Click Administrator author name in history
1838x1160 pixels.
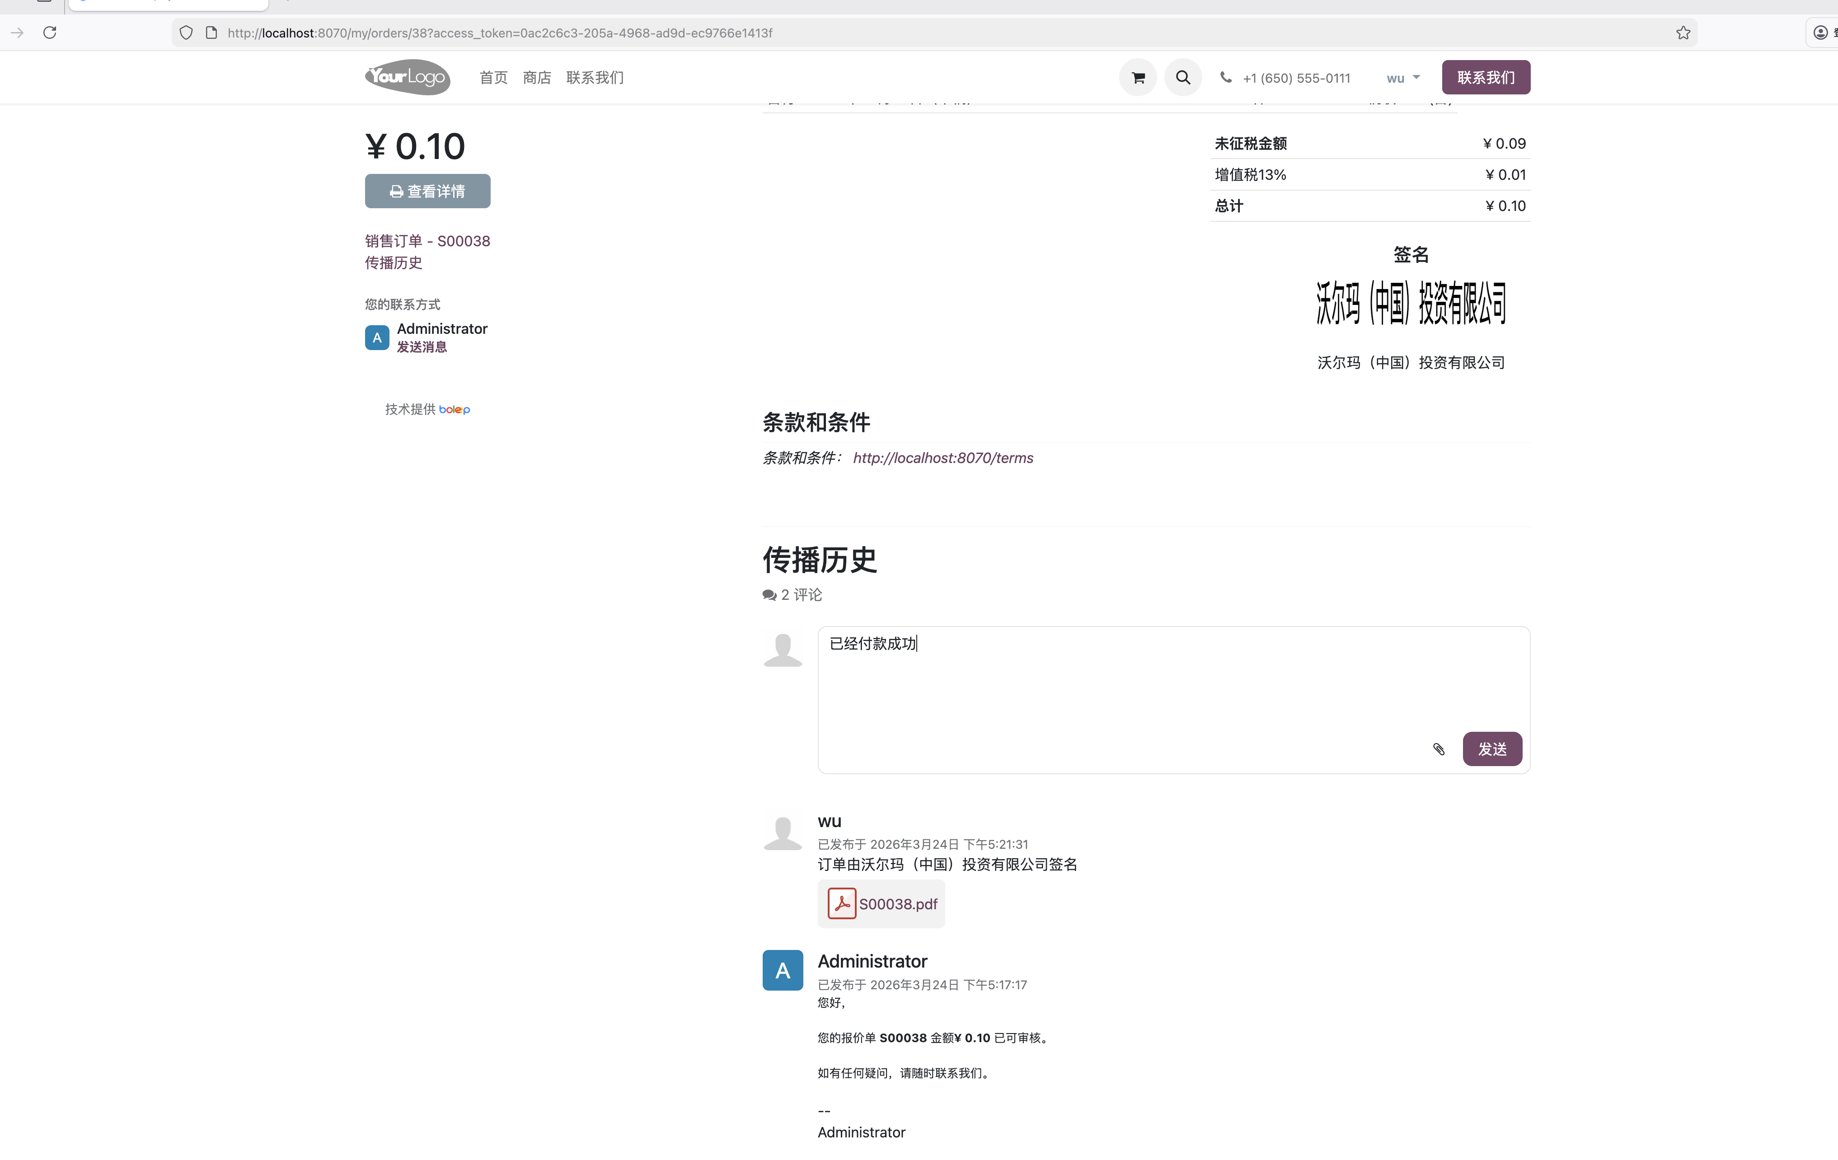click(x=872, y=962)
